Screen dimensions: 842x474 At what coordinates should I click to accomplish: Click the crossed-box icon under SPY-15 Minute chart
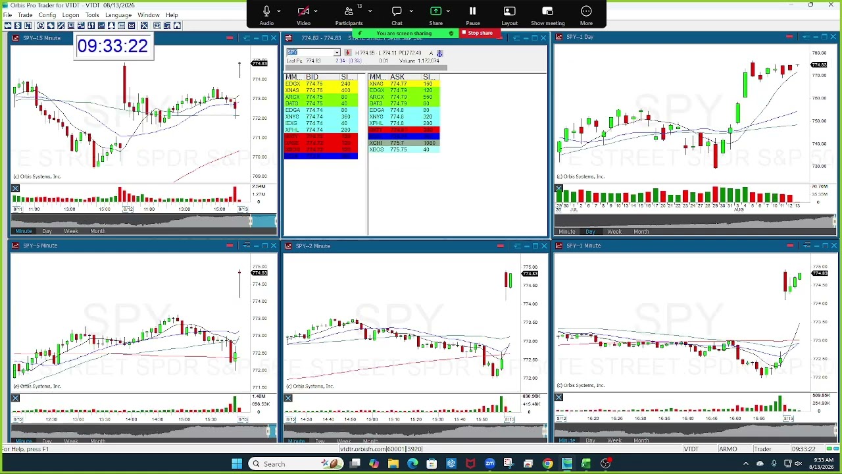tap(15, 189)
